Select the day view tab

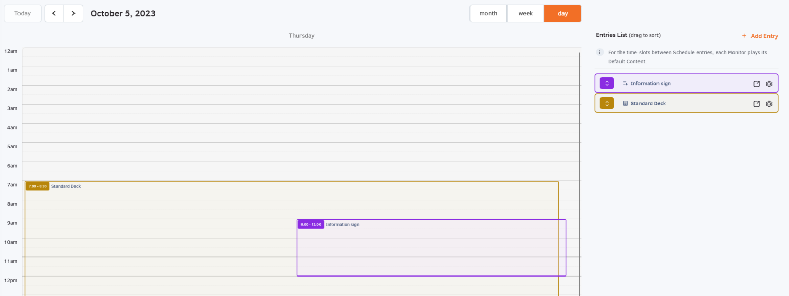tap(562, 13)
